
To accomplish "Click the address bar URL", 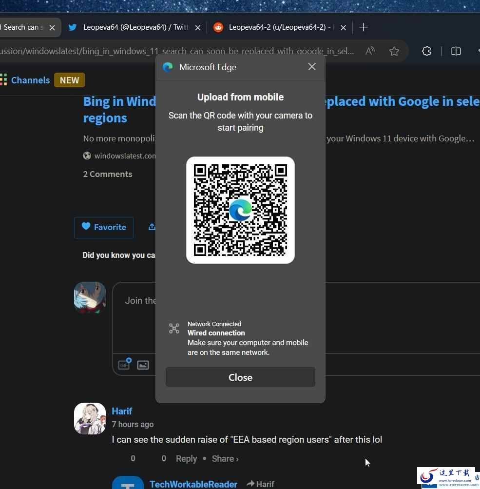I will click(176, 51).
